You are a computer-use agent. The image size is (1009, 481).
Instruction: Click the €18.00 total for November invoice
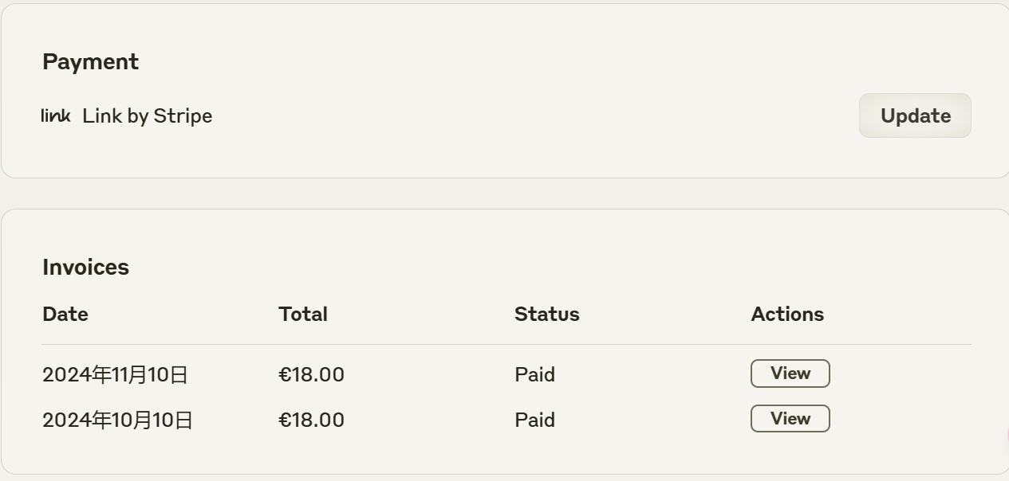pyautogui.click(x=311, y=374)
